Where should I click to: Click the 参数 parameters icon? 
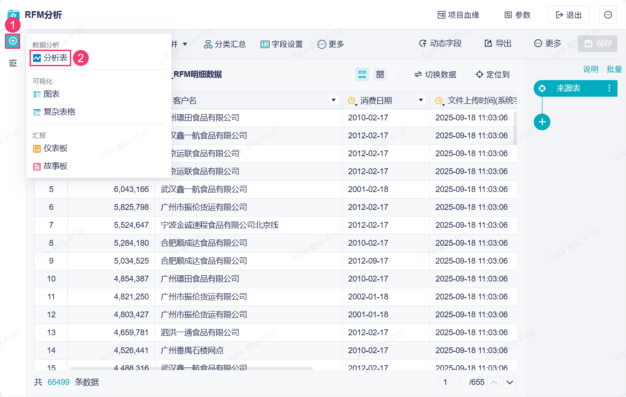coord(508,15)
